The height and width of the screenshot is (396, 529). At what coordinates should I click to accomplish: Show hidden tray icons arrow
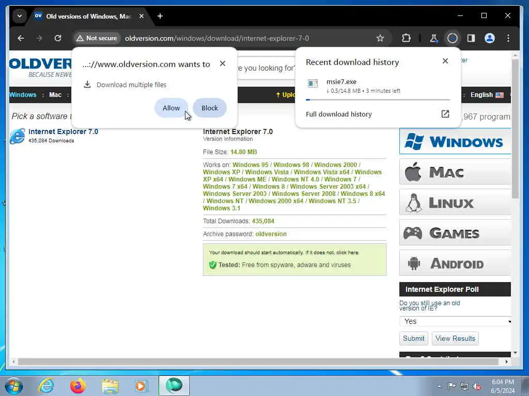coord(439,386)
